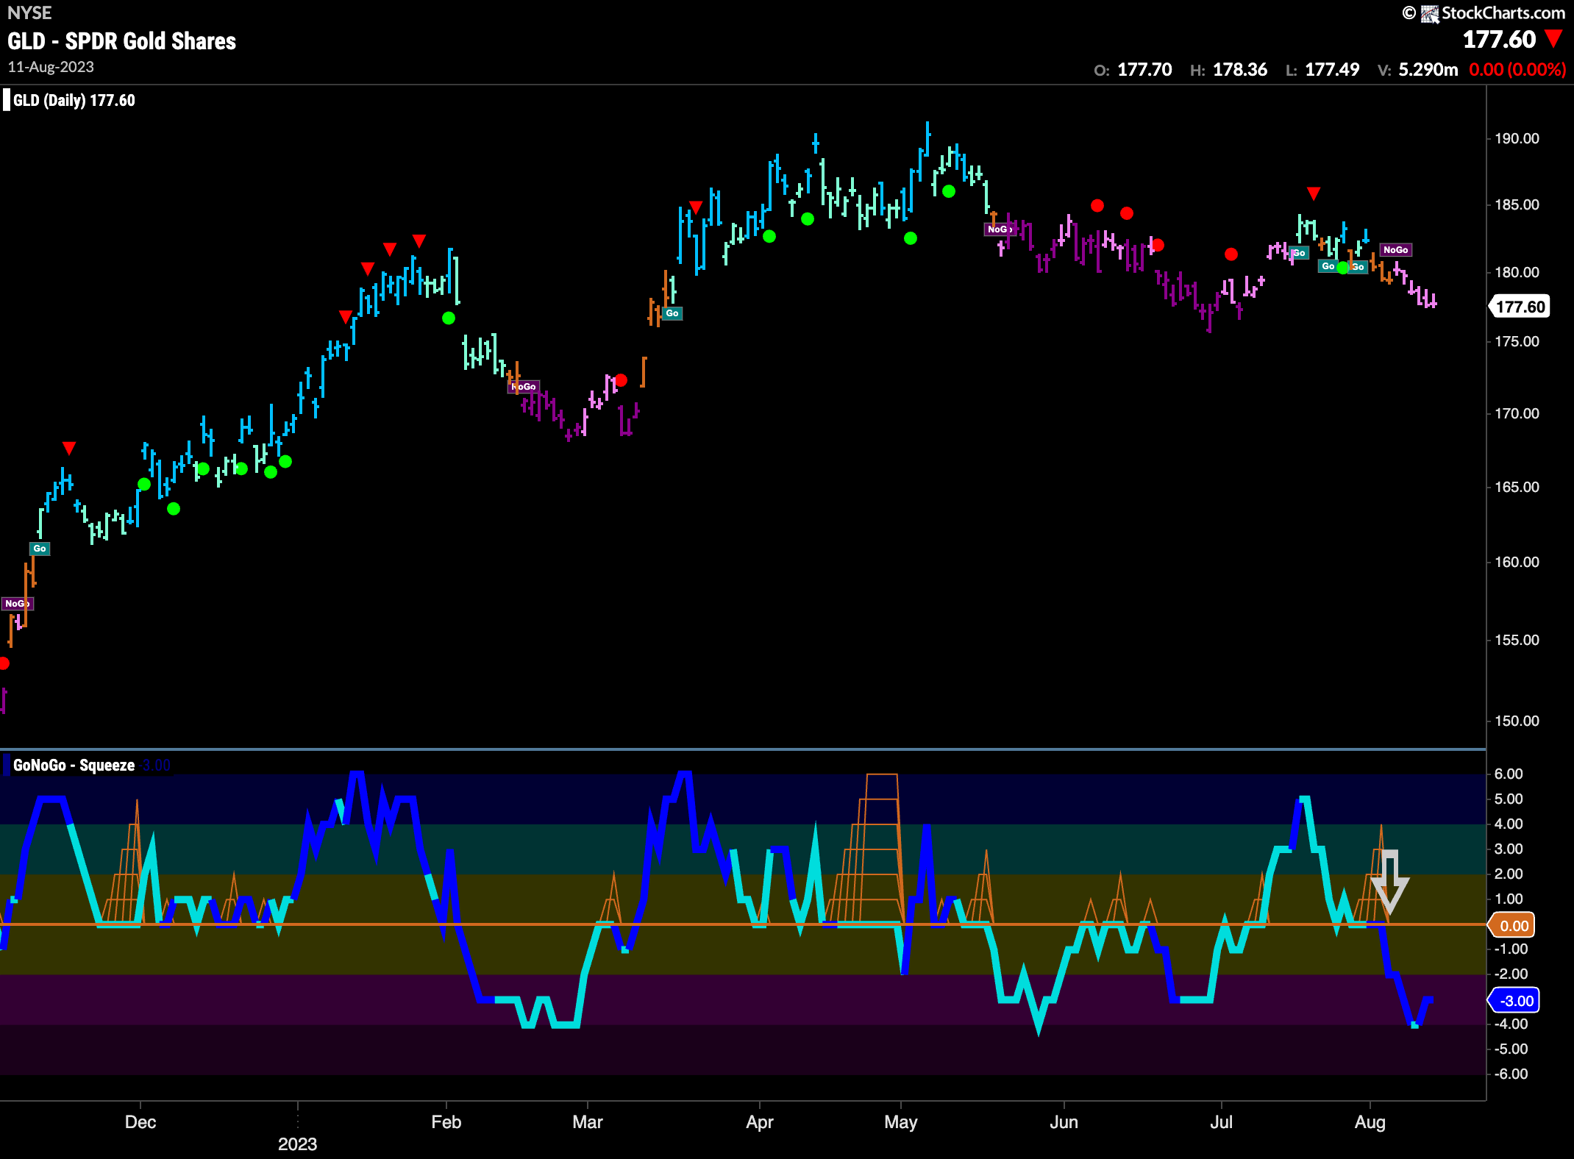This screenshot has height=1159, width=1574.
Task: Click the red triangle above November high
Action: click(x=69, y=448)
